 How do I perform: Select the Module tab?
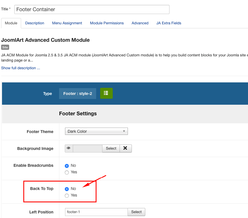point(11,23)
